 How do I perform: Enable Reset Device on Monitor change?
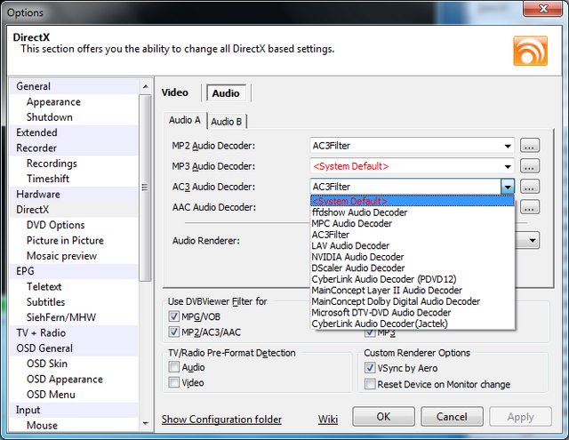(x=370, y=384)
